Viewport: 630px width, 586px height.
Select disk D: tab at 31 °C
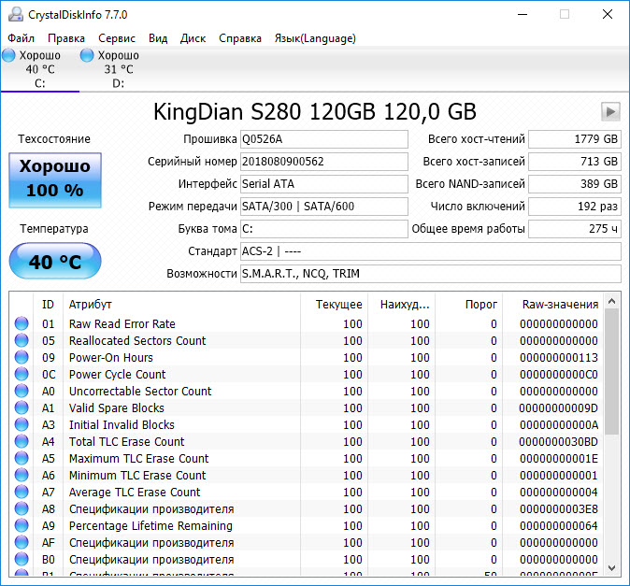click(118, 69)
